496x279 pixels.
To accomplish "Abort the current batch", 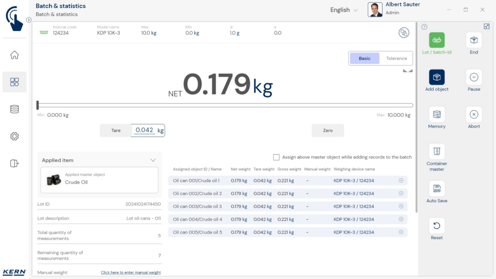I will click(474, 114).
